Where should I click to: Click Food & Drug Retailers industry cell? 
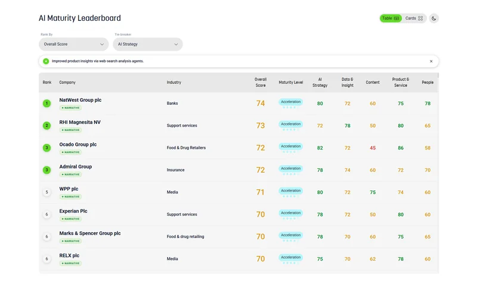click(186, 148)
